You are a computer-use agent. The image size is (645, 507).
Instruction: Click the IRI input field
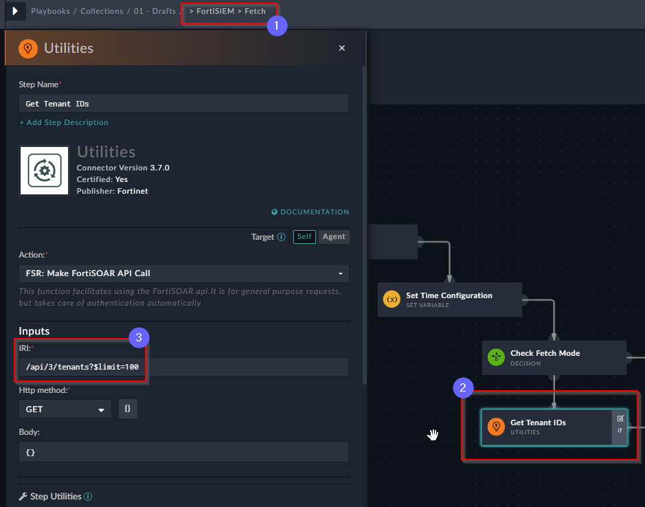[x=183, y=367]
